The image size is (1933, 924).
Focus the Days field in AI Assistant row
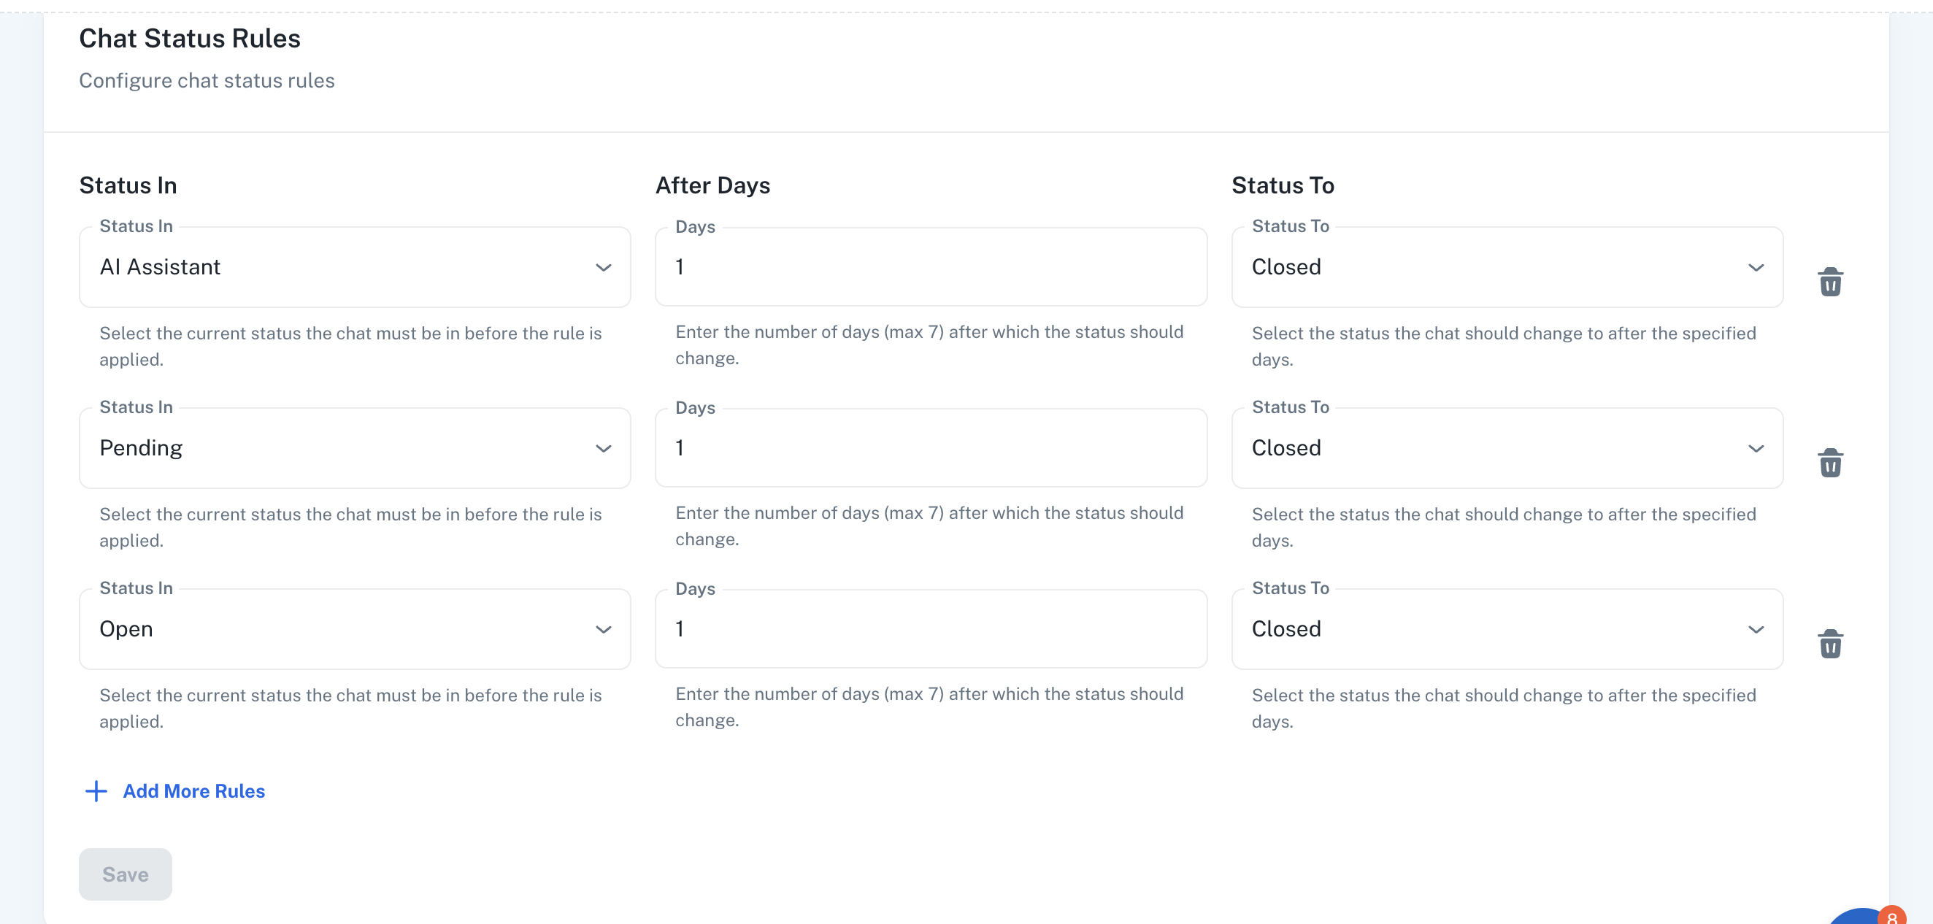click(x=931, y=267)
